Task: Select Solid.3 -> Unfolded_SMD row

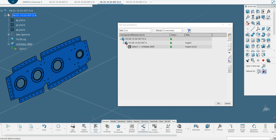Action: click(x=166, y=47)
